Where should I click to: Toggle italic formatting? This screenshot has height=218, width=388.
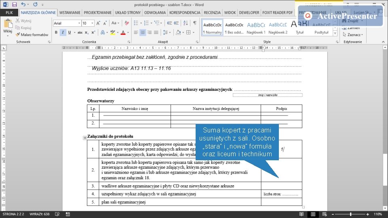pos(63,32)
